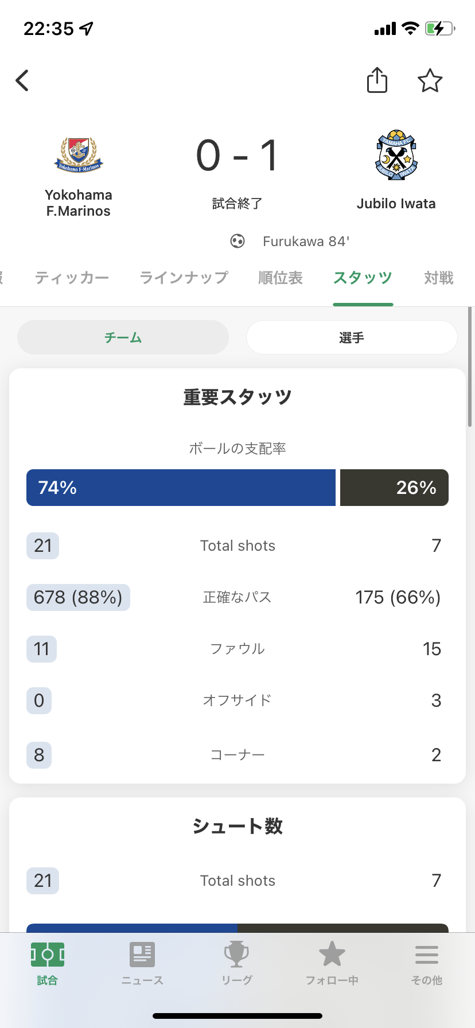The width and height of the screenshot is (475, 1028).
Task: Switch to the チーム stats toggle
Action: [x=123, y=337]
